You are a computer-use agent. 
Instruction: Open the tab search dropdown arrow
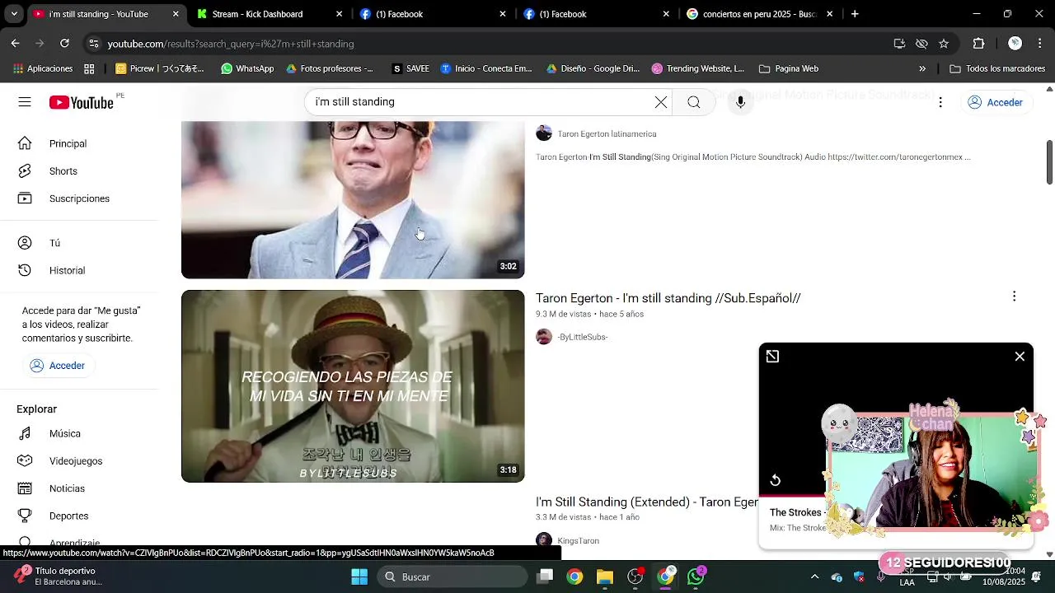tap(14, 14)
